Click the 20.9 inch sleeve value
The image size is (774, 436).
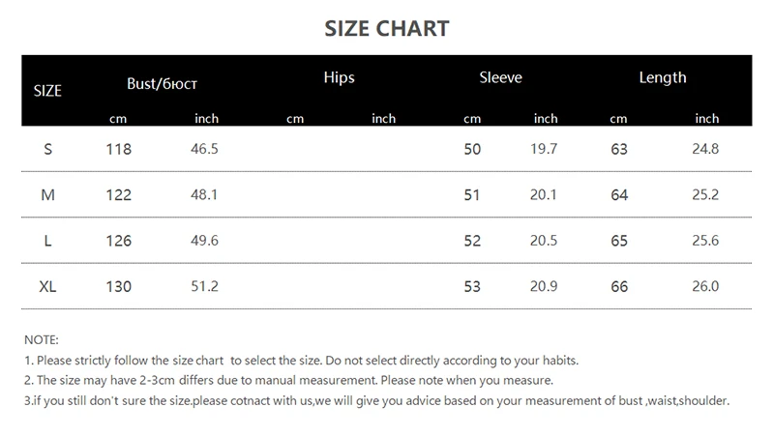tap(545, 286)
